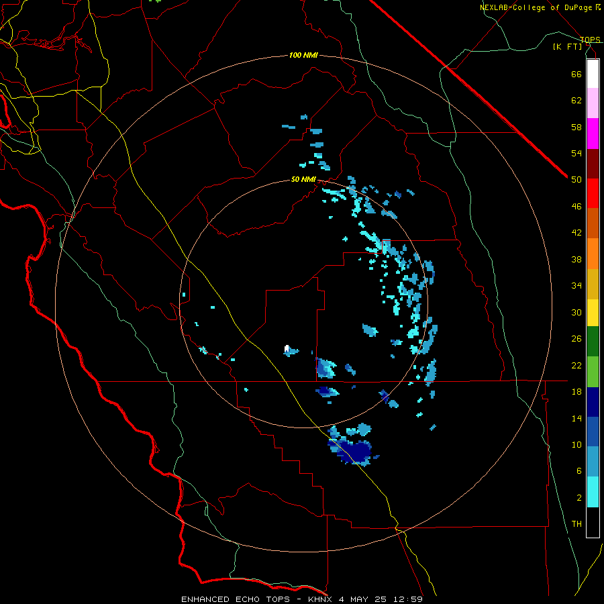This screenshot has width=604, height=604.
Task: Click the small white echo pixel near radar center
Action: tap(286, 348)
